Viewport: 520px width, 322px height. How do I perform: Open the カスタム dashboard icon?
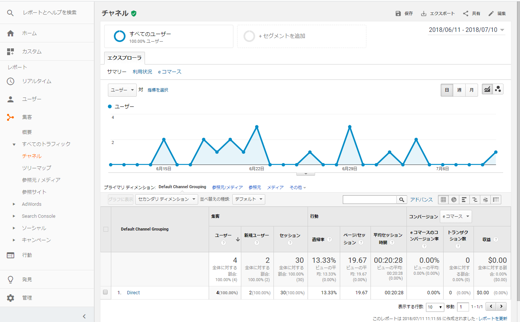coord(10,51)
